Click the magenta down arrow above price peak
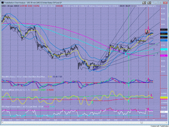Image resolution: width=169 pixels, height=127 pixels. tap(149, 28)
